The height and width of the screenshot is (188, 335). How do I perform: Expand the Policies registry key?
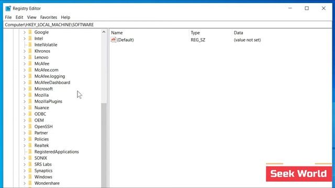[x=25, y=139]
